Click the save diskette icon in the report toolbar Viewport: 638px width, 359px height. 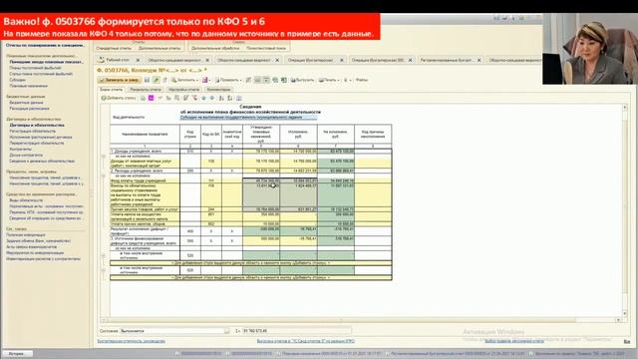[x=147, y=80]
